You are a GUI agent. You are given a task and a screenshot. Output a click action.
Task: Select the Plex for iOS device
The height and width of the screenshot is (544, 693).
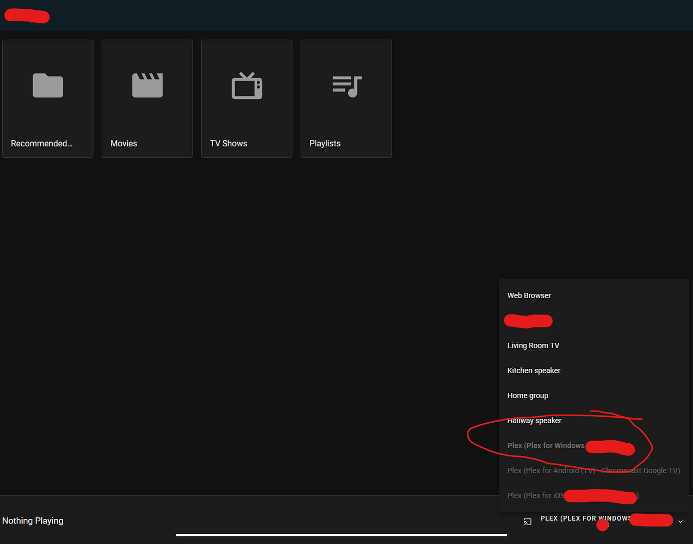pos(536,495)
